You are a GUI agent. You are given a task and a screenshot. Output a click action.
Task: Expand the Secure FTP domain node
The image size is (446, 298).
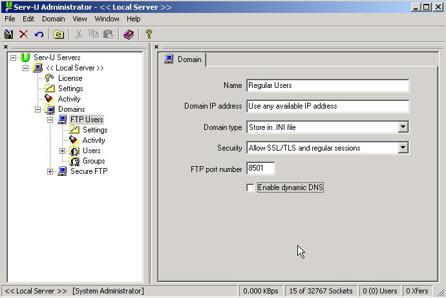50,171
